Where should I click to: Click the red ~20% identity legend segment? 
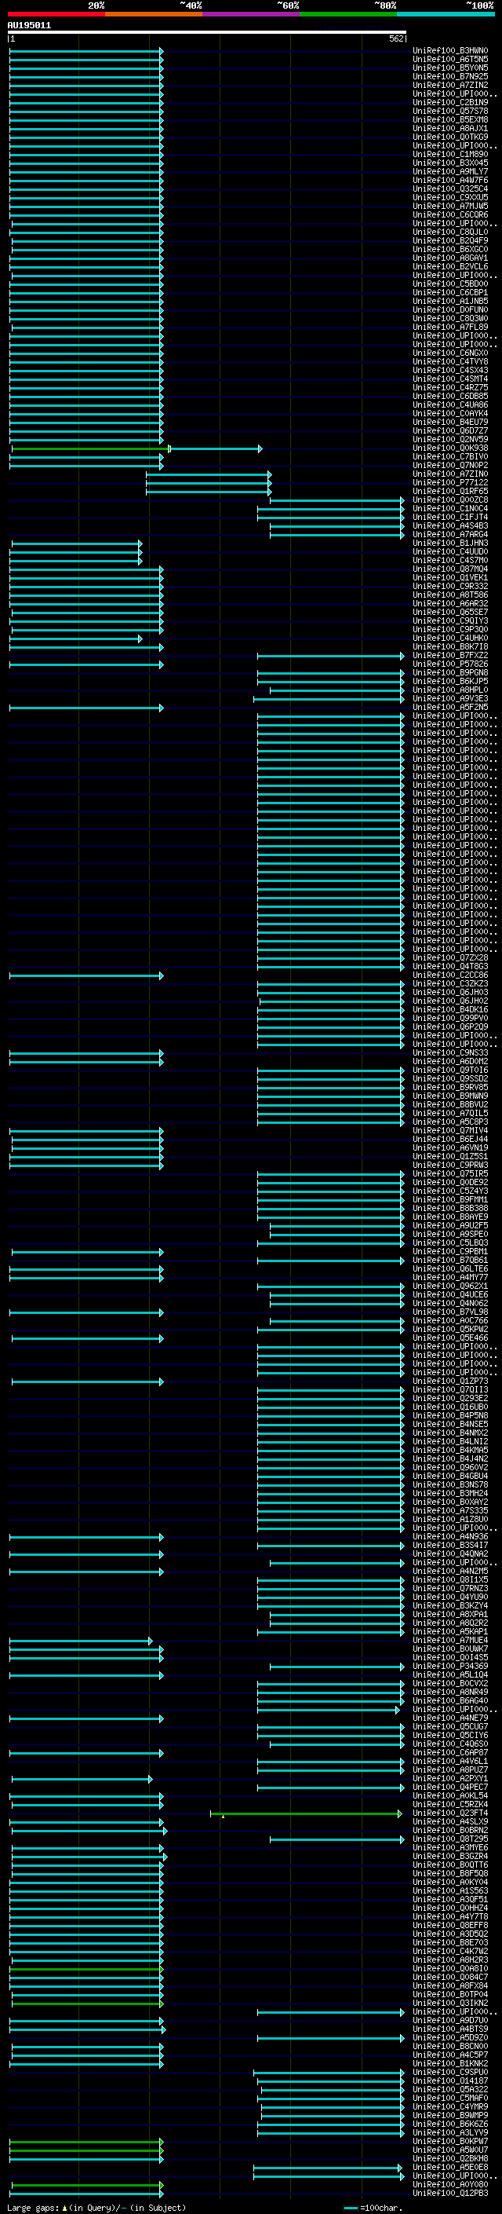coord(56,14)
